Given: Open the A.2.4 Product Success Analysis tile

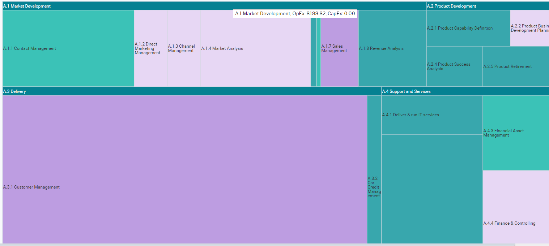Looking at the screenshot, I should (454, 66).
